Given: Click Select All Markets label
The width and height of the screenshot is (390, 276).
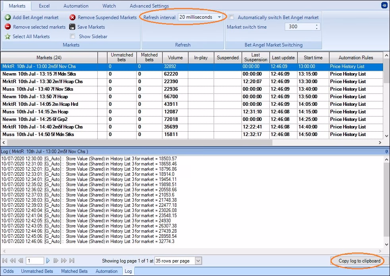Looking at the screenshot, I should (31, 36).
